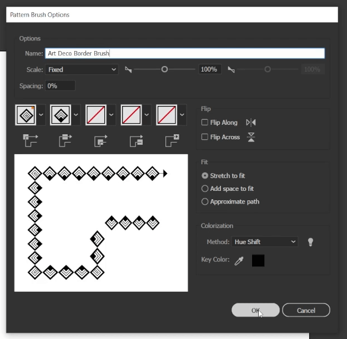Select the Add space to fit option

[x=205, y=189]
